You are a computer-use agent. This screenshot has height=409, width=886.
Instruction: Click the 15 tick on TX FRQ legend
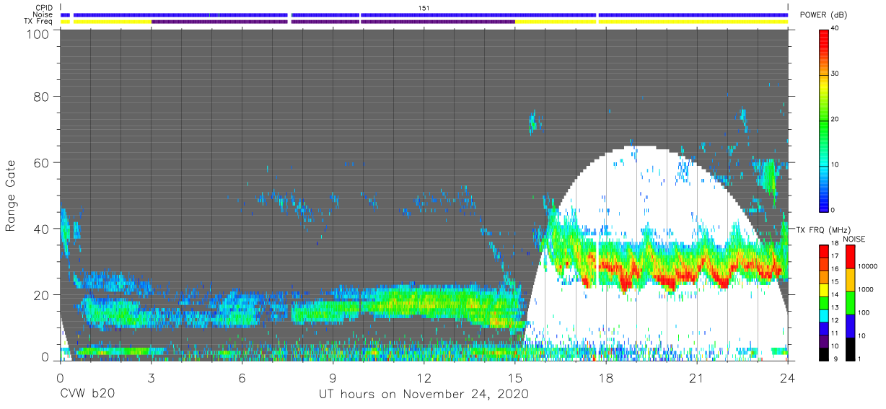pos(834,281)
